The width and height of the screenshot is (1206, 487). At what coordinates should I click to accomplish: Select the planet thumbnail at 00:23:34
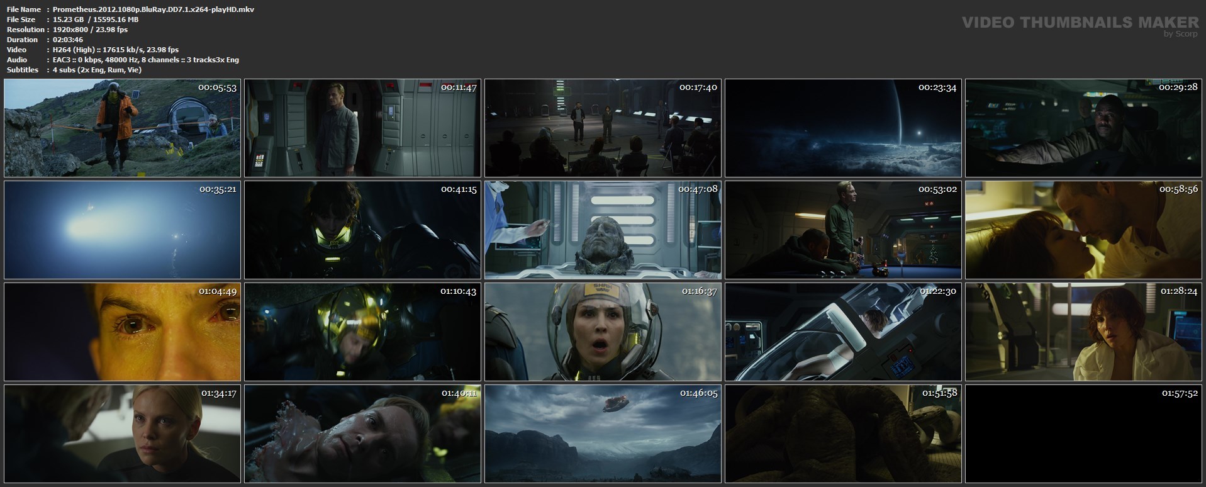[x=843, y=128]
